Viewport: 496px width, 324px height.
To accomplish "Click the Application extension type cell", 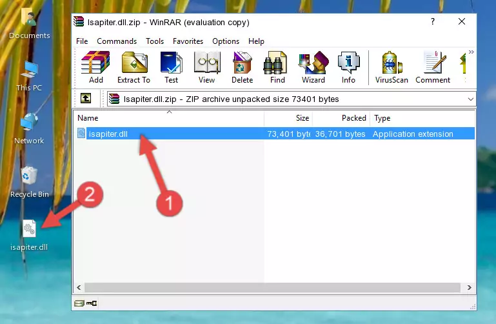I will (413, 134).
